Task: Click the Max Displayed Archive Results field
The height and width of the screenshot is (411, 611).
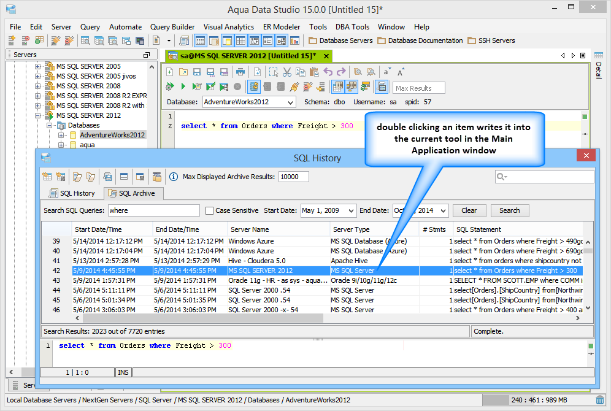Action: (x=293, y=177)
